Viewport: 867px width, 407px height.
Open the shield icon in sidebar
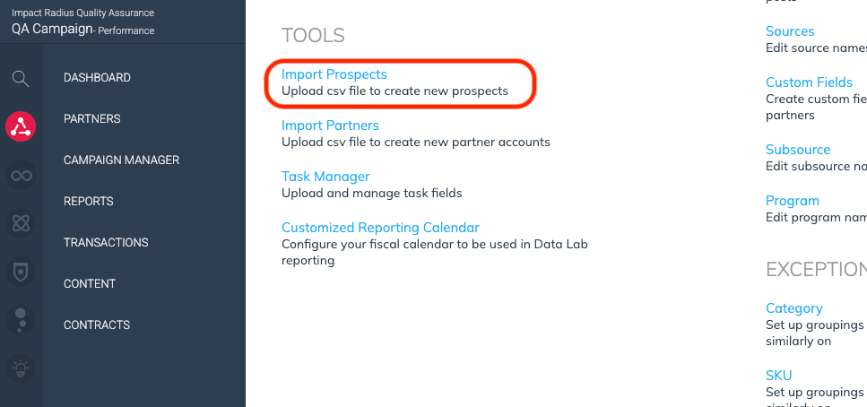21,271
